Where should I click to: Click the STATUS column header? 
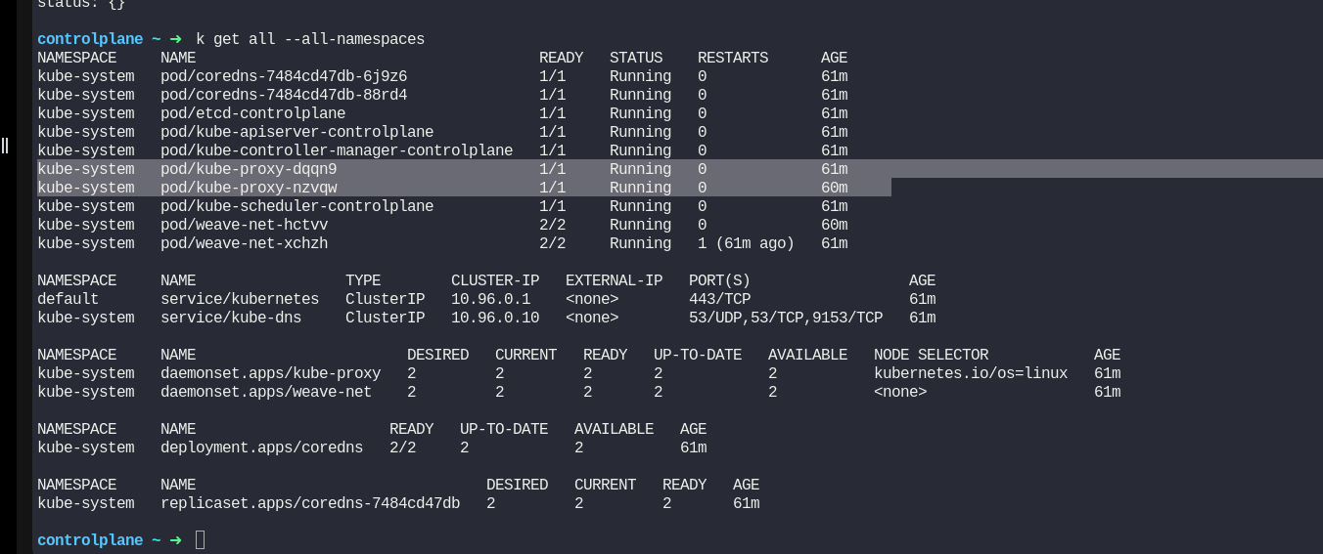(x=636, y=58)
